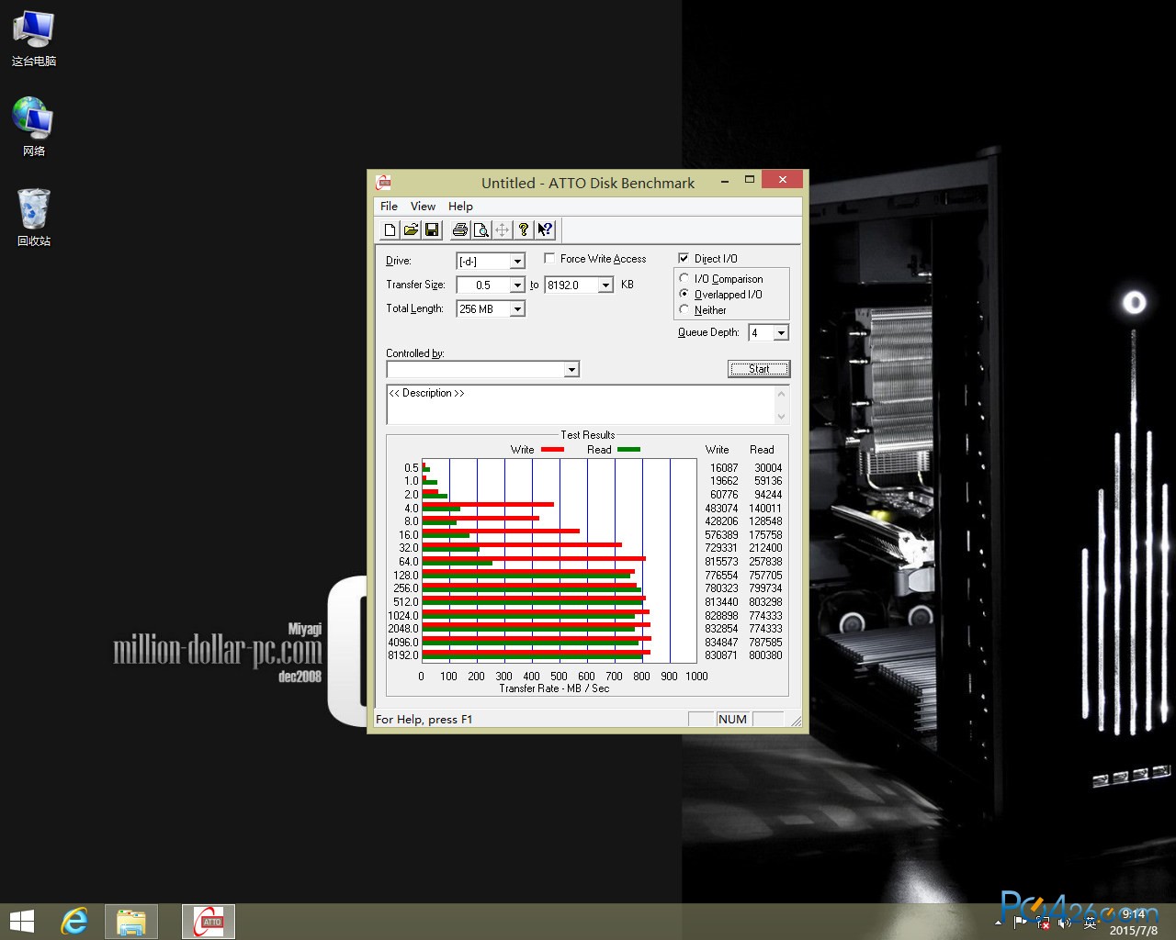The height and width of the screenshot is (940, 1176).
Task: Click the write value 16087
Action: point(724,468)
